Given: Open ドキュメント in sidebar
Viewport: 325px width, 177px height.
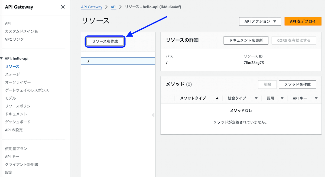Looking at the screenshot, I should (16, 114).
